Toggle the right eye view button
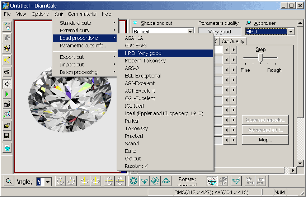 pos(261,181)
